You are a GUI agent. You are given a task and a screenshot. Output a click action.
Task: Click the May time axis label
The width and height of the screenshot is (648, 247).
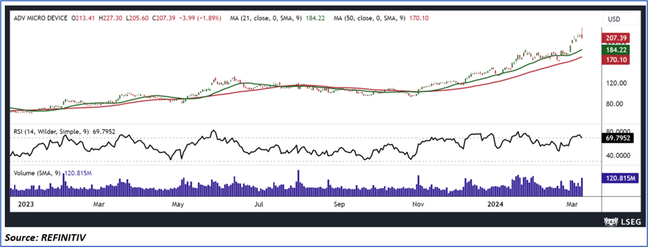coord(178,204)
